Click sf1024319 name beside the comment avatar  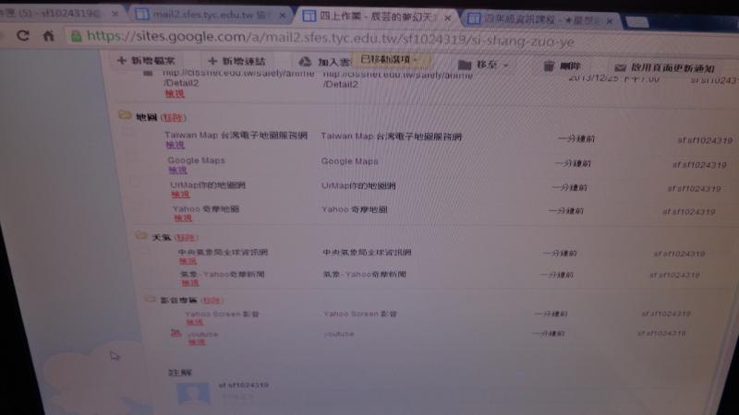244,385
